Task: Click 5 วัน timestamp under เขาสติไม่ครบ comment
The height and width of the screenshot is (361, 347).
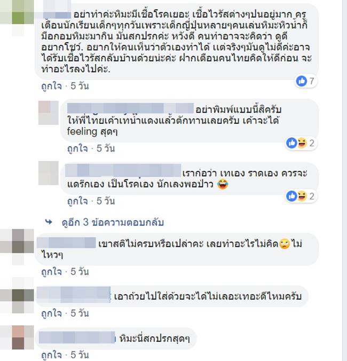Action: click(x=80, y=272)
